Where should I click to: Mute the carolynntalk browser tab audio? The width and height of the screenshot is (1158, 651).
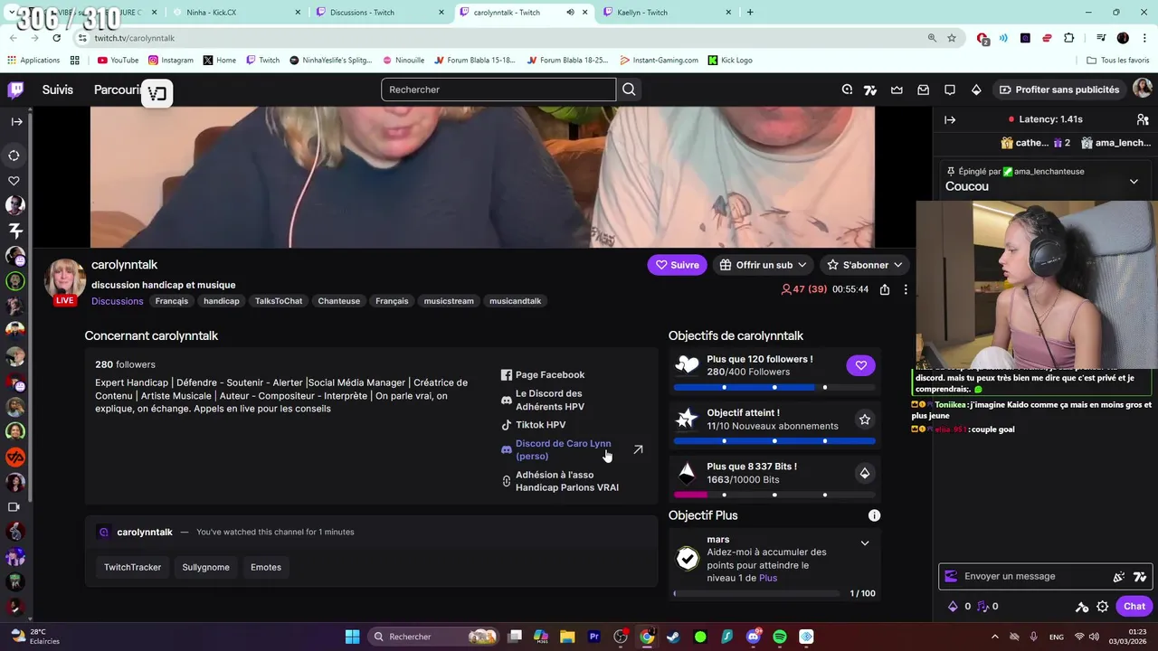570,13
